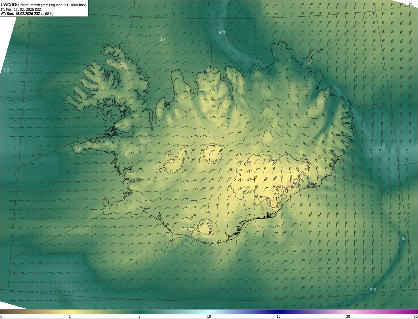This screenshot has height=319, width=418.
Task: Pick the magenta end of the color scale
Action: coord(413,311)
